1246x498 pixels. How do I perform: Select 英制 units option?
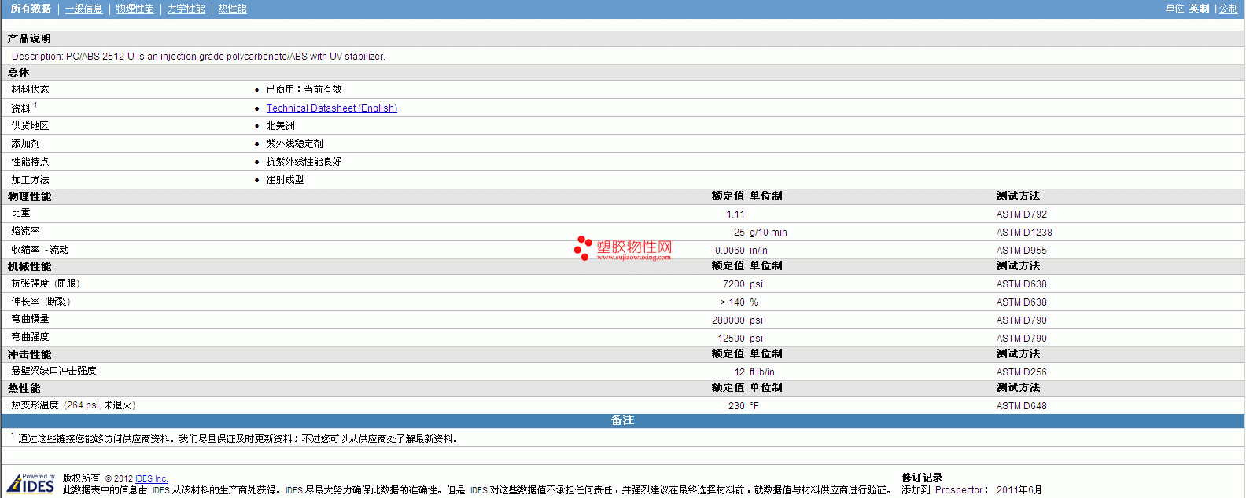click(1199, 9)
